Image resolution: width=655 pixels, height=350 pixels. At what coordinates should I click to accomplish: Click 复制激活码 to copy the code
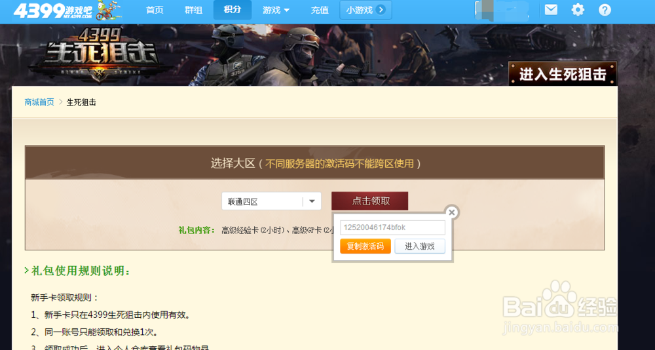365,246
